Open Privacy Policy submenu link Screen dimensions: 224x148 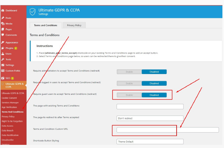8,117
